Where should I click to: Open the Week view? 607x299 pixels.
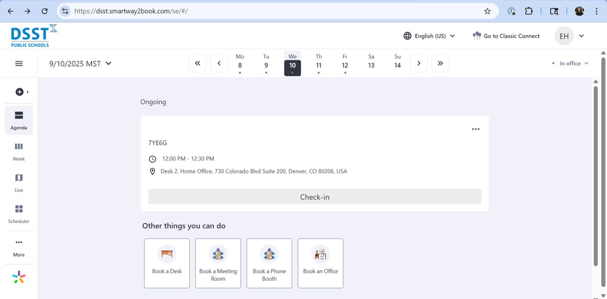(x=19, y=152)
